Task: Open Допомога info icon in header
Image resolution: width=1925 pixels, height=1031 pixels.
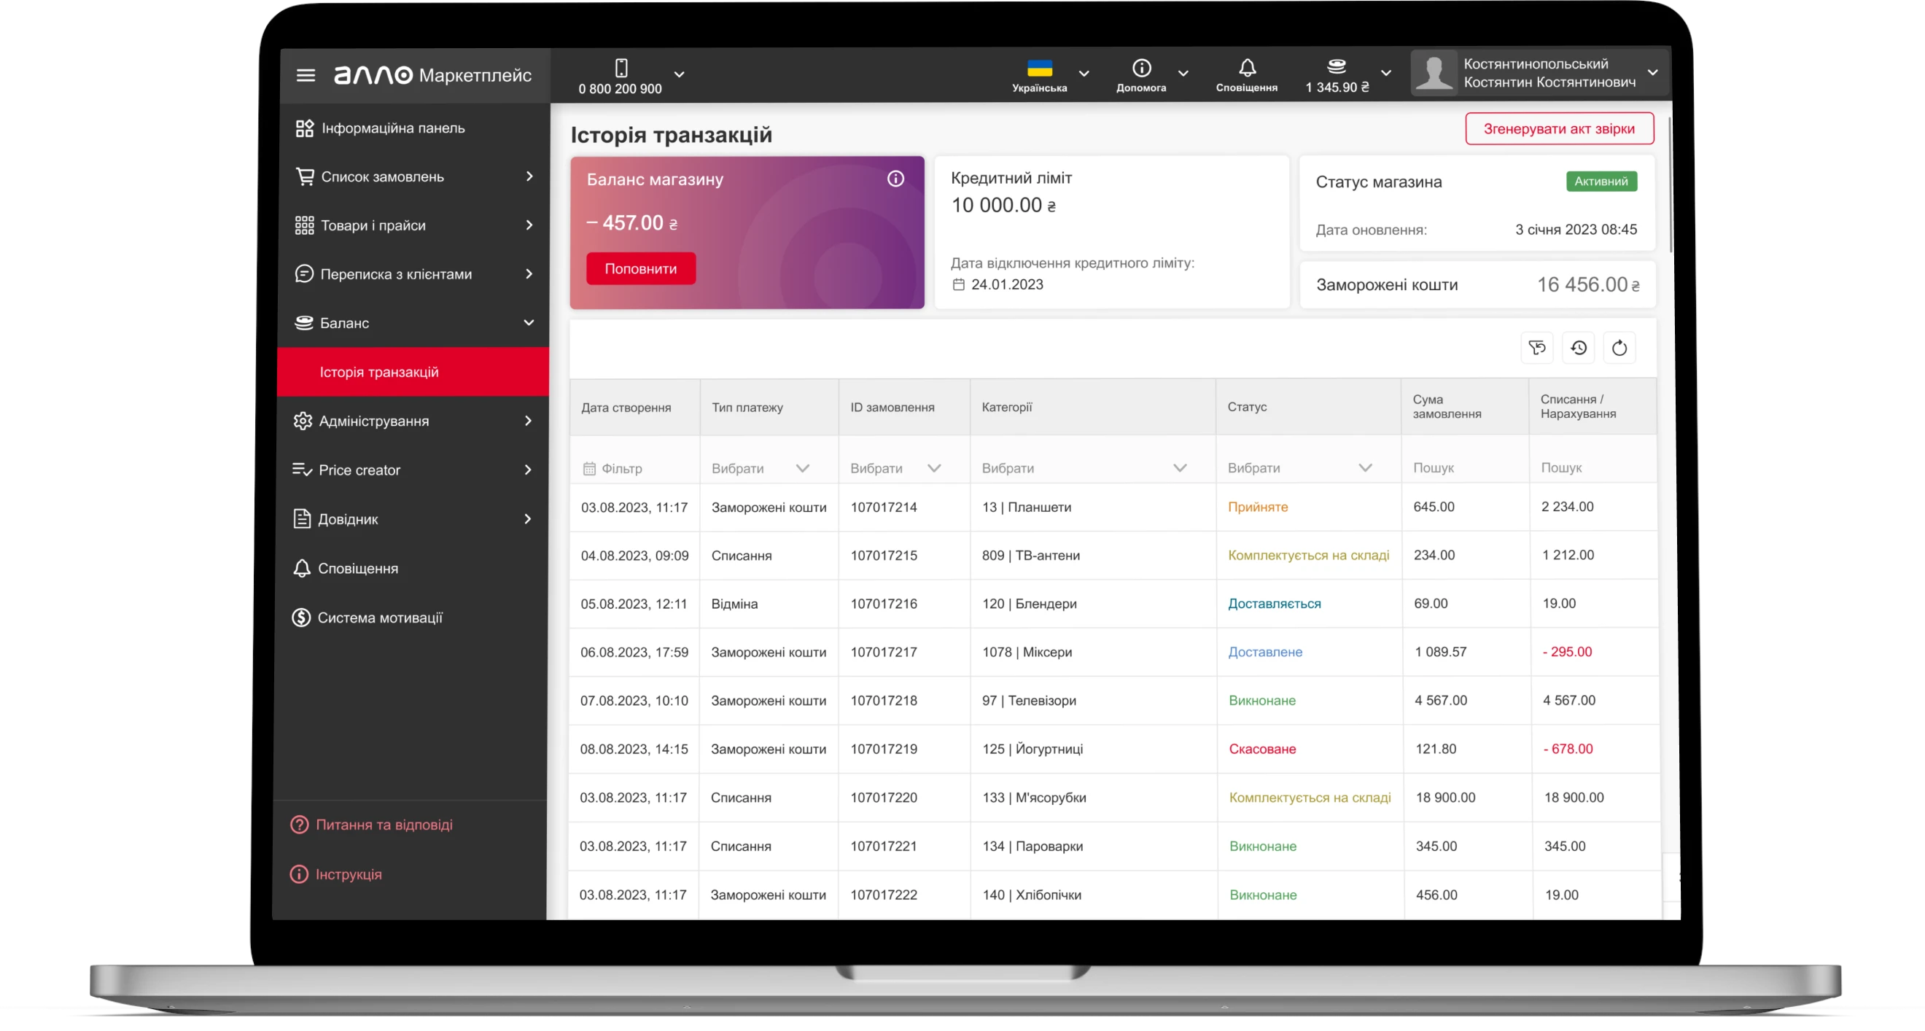Action: point(1141,68)
